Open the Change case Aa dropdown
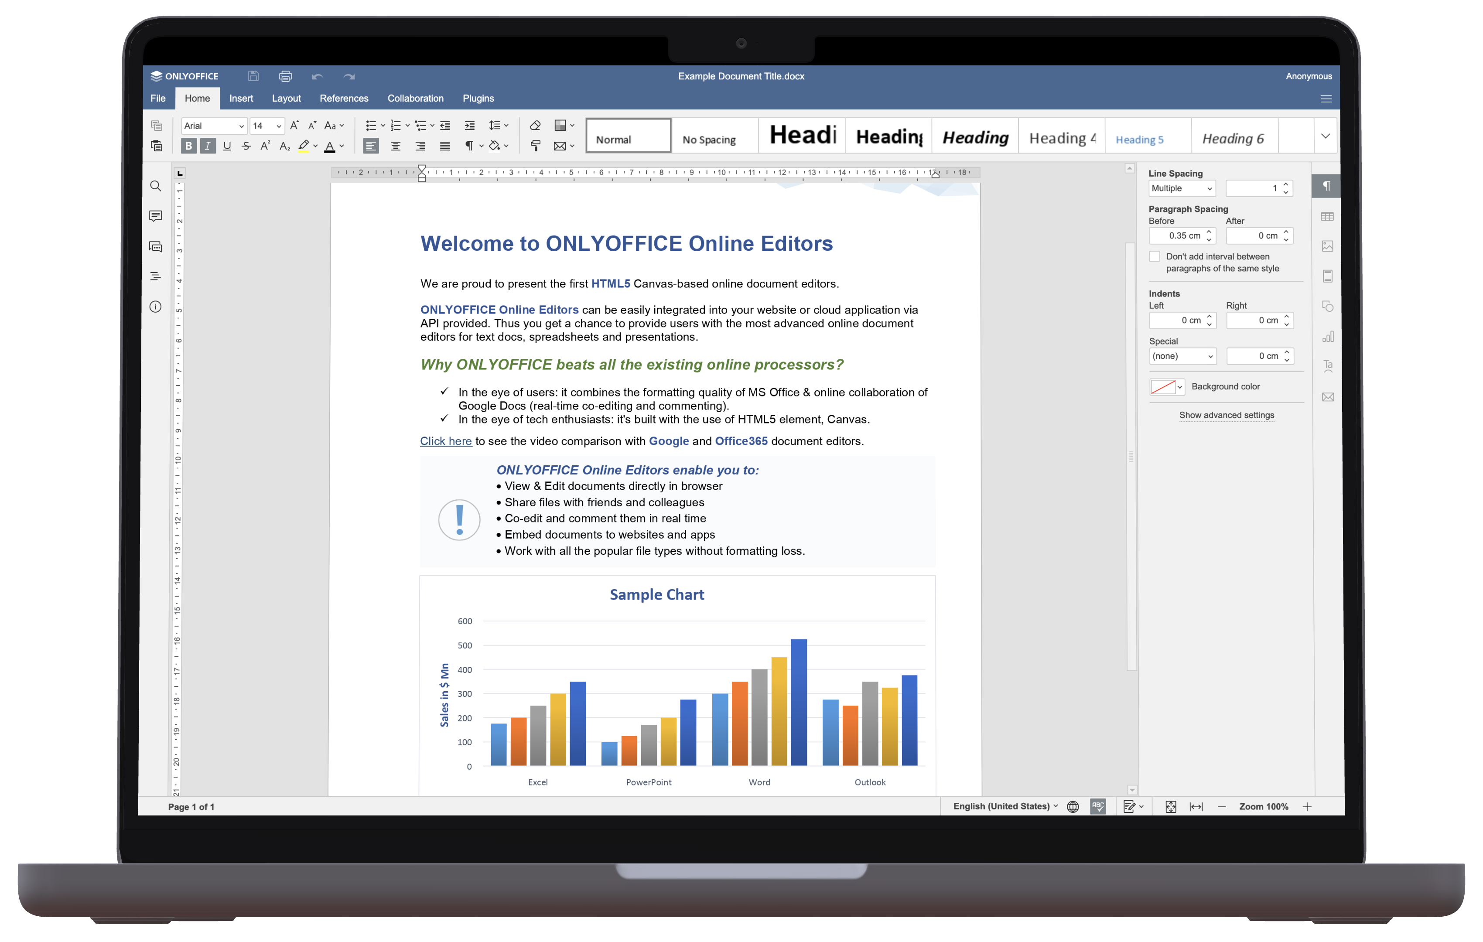 (x=335, y=125)
